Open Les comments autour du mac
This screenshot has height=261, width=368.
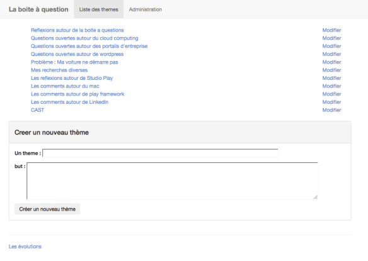click(x=65, y=86)
